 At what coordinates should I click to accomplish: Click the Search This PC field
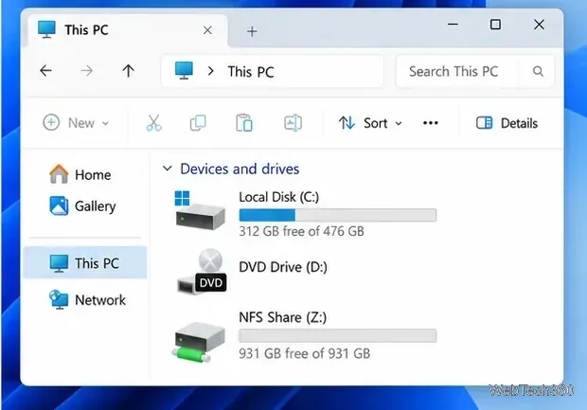tap(474, 71)
